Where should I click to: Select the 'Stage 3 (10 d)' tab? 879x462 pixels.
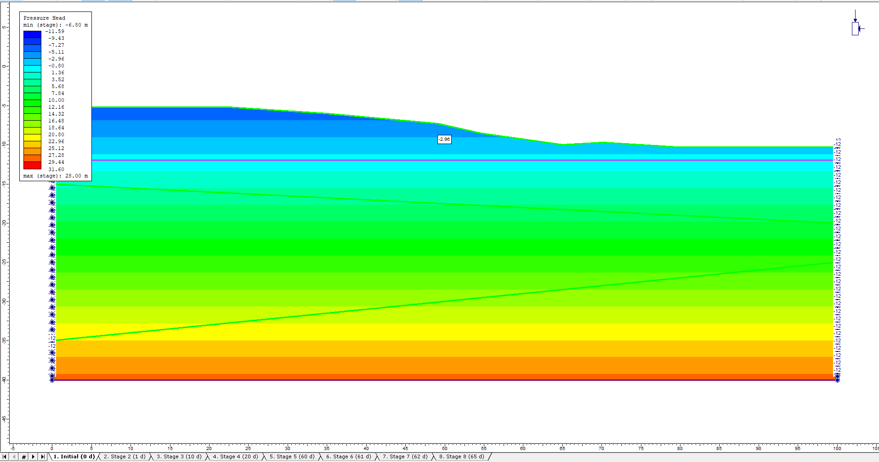(179, 456)
